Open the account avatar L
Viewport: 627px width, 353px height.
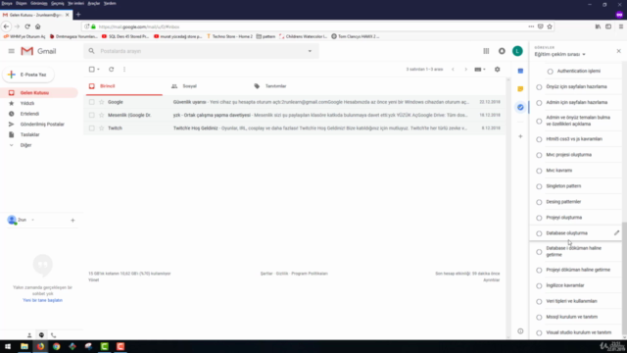(x=517, y=51)
